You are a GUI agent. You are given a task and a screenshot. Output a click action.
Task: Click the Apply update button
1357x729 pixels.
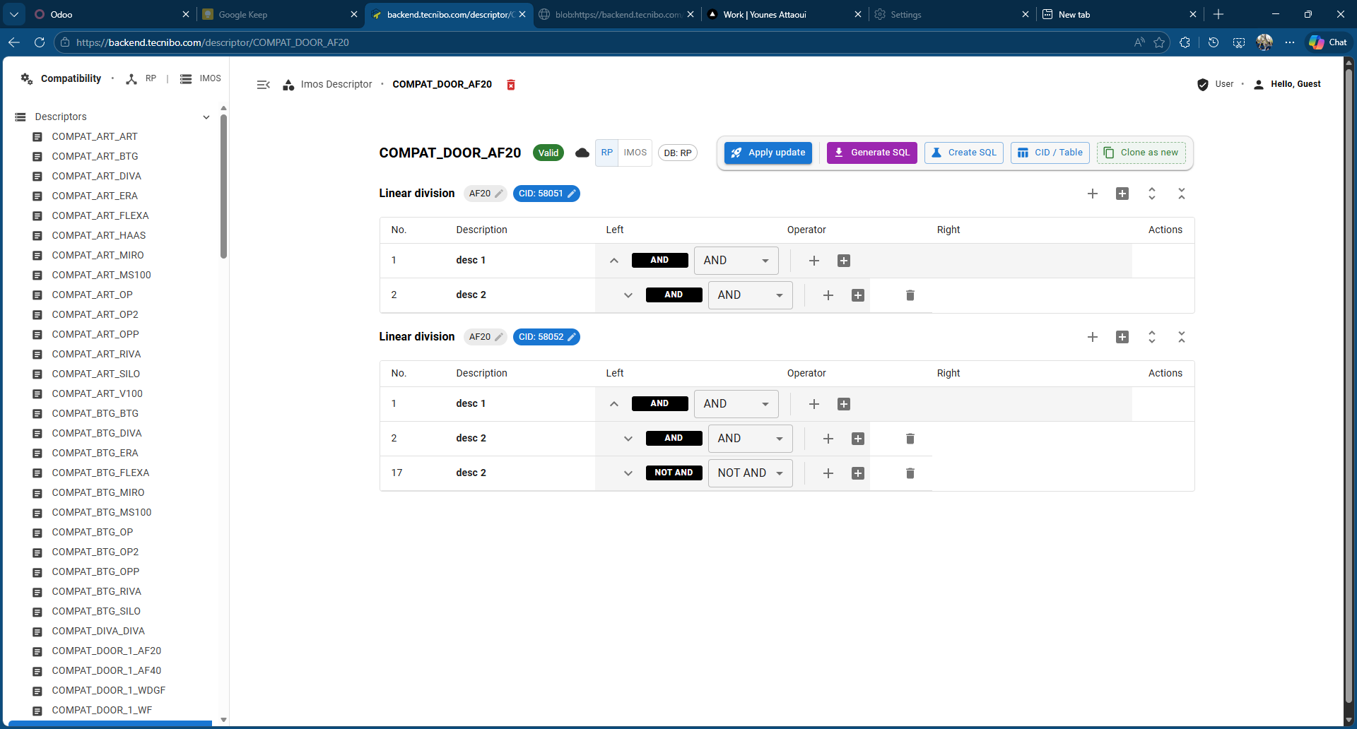[x=768, y=153]
